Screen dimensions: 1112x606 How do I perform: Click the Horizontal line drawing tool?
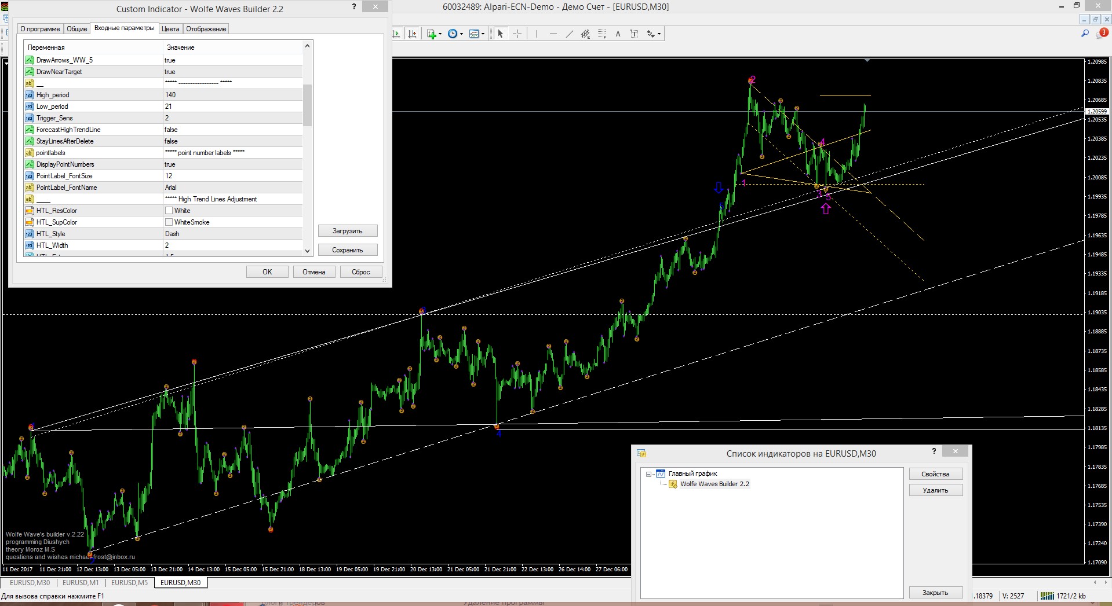click(x=553, y=34)
